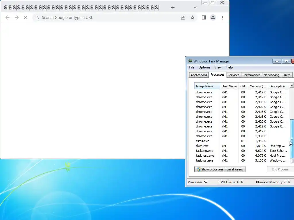Click scrollbar down arrow in process list

click(292, 161)
